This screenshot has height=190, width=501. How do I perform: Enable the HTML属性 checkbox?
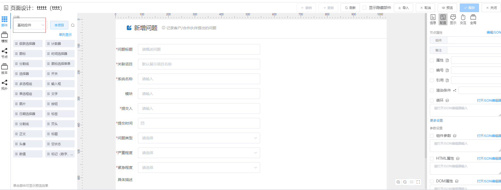tap(432, 159)
